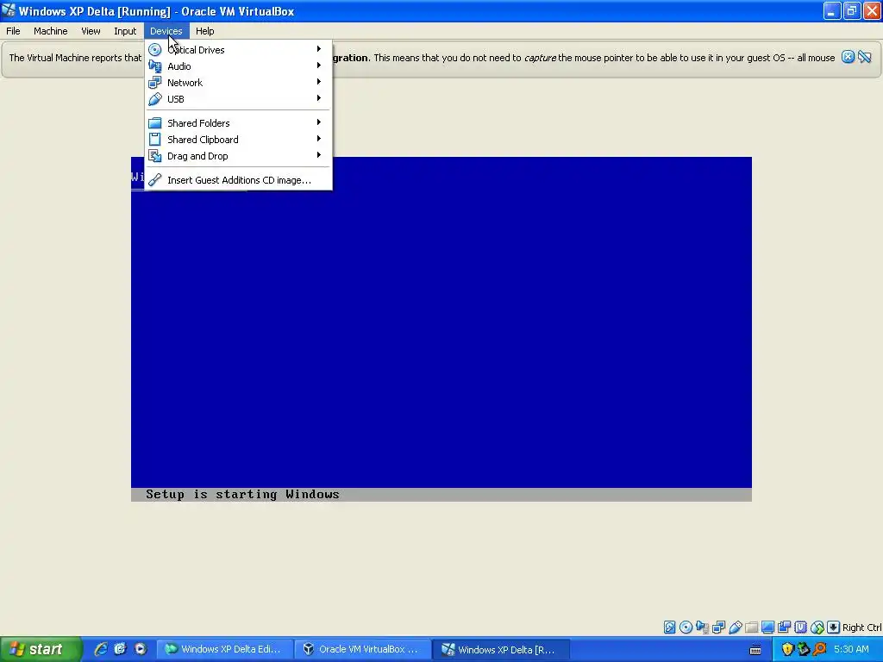Click the 5:30 AM taskbar clock
883x662 pixels.
pos(851,649)
